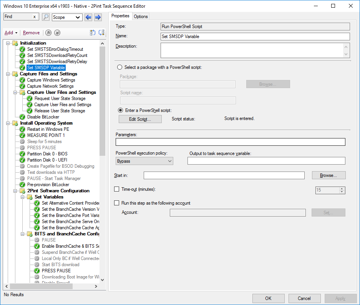Click green check icon of Pre-provision BitLocker
The width and height of the screenshot is (360, 305).
(x=22, y=185)
